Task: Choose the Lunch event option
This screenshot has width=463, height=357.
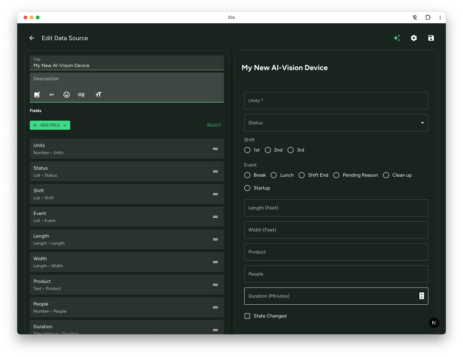Action: pyautogui.click(x=274, y=175)
